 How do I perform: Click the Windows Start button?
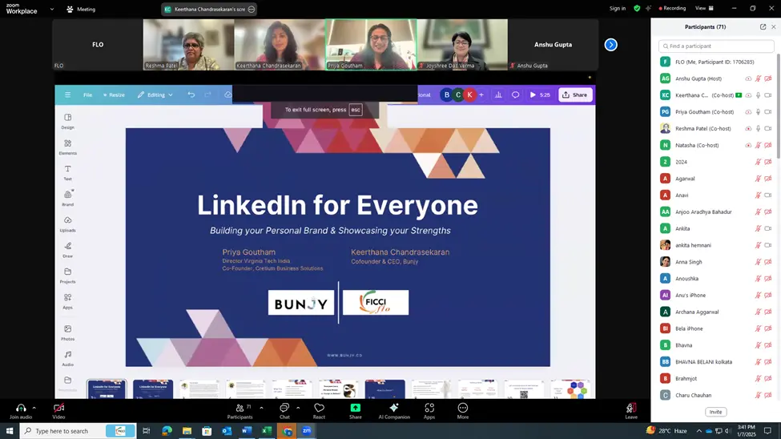coord(10,431)
